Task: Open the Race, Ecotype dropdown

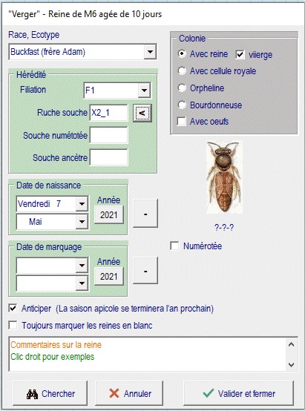Action: 150,52
